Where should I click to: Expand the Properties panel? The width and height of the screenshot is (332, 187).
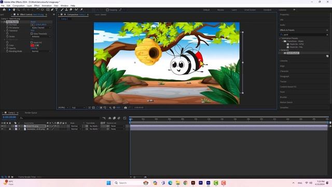click(x=284, y=15)
